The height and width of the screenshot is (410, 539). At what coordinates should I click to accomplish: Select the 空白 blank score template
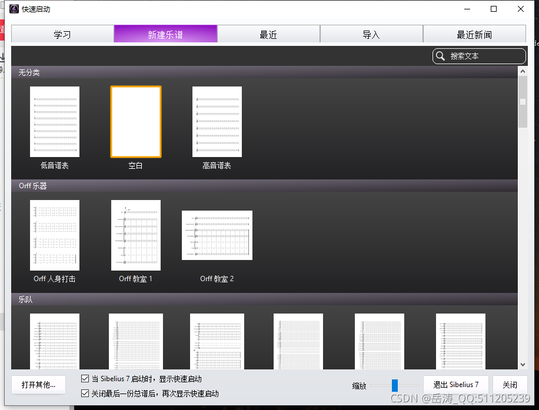[x=136, y=122]
